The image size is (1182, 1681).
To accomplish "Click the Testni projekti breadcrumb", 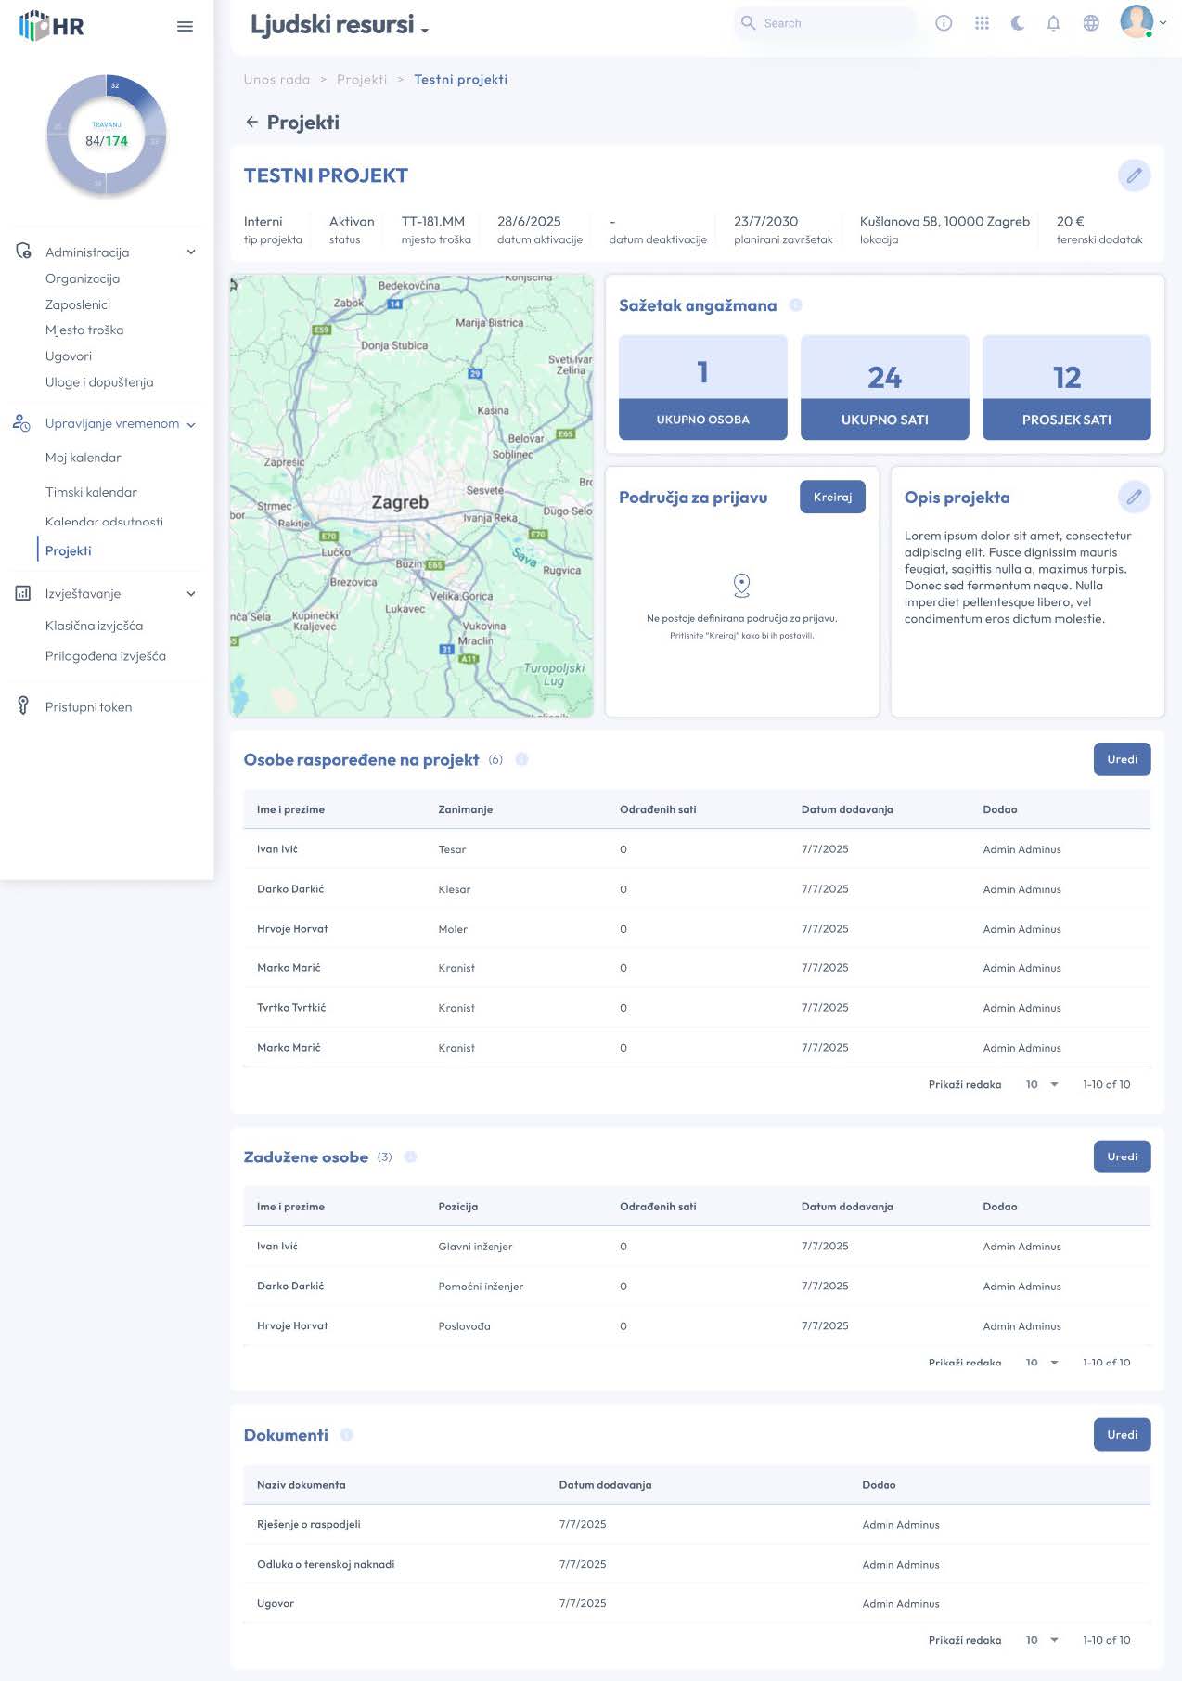I will point(460,80).
